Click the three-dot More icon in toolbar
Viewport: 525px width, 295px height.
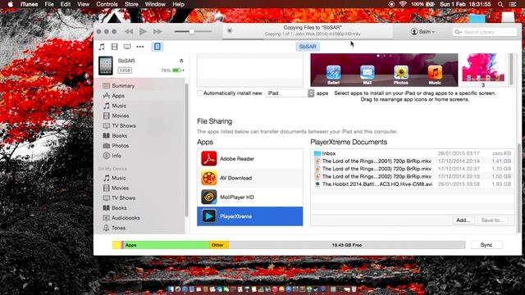coord(140,47)
